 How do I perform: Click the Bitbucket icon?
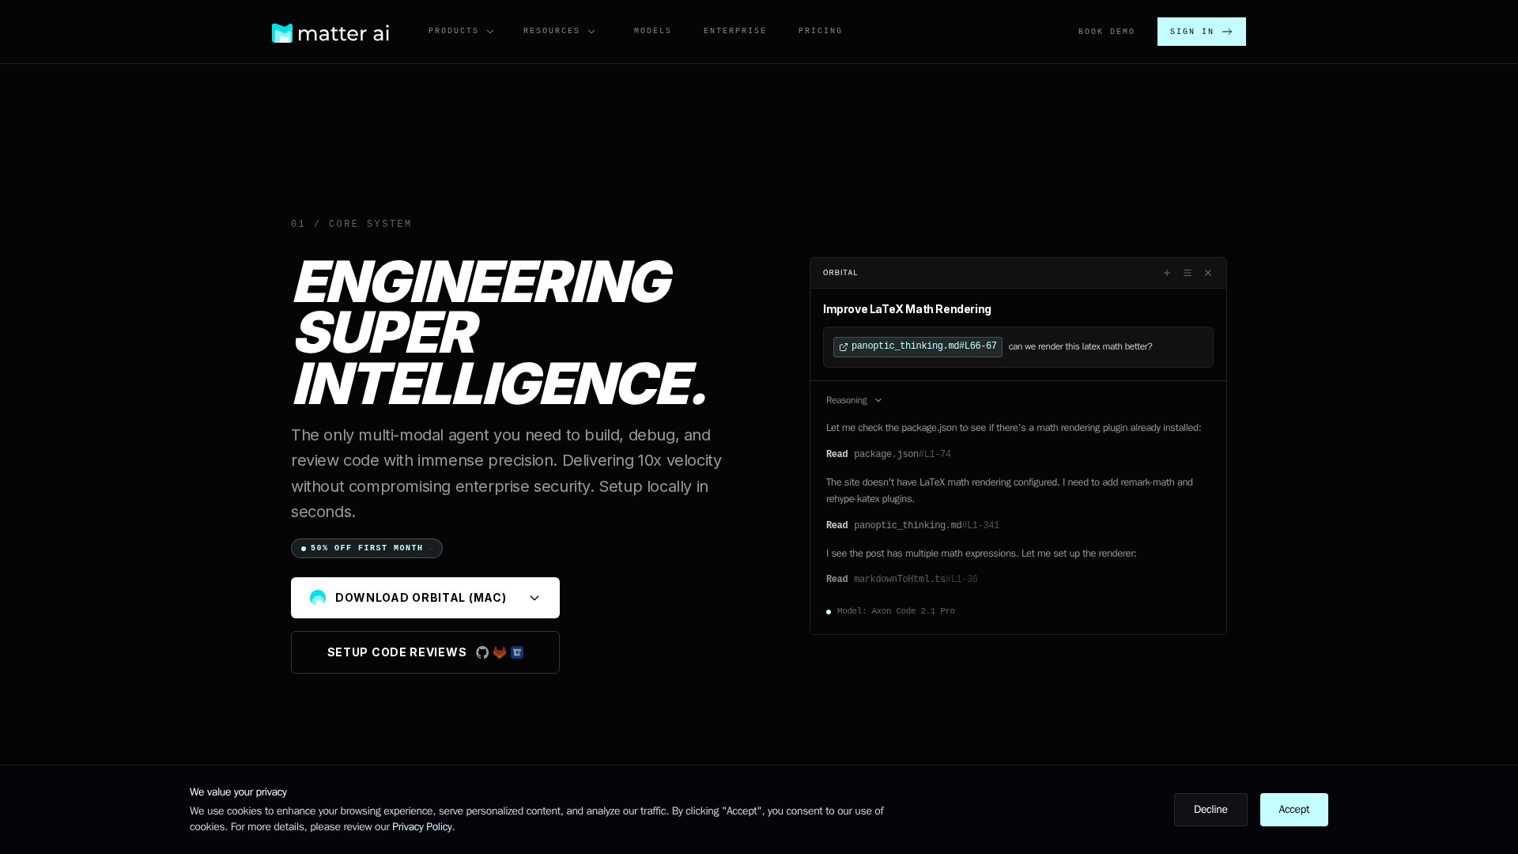[x=517, y=652]
